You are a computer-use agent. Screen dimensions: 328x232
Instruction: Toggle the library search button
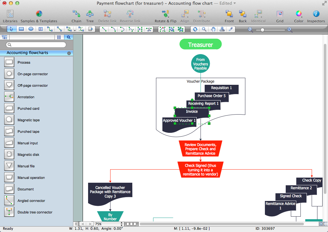click(x=69, y=37)
